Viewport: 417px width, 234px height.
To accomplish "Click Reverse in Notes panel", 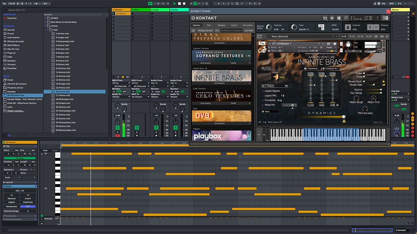I will [x=11, y=198].
